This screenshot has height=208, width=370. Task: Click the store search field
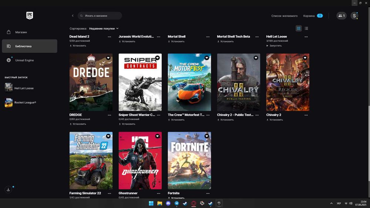(100, 16)
